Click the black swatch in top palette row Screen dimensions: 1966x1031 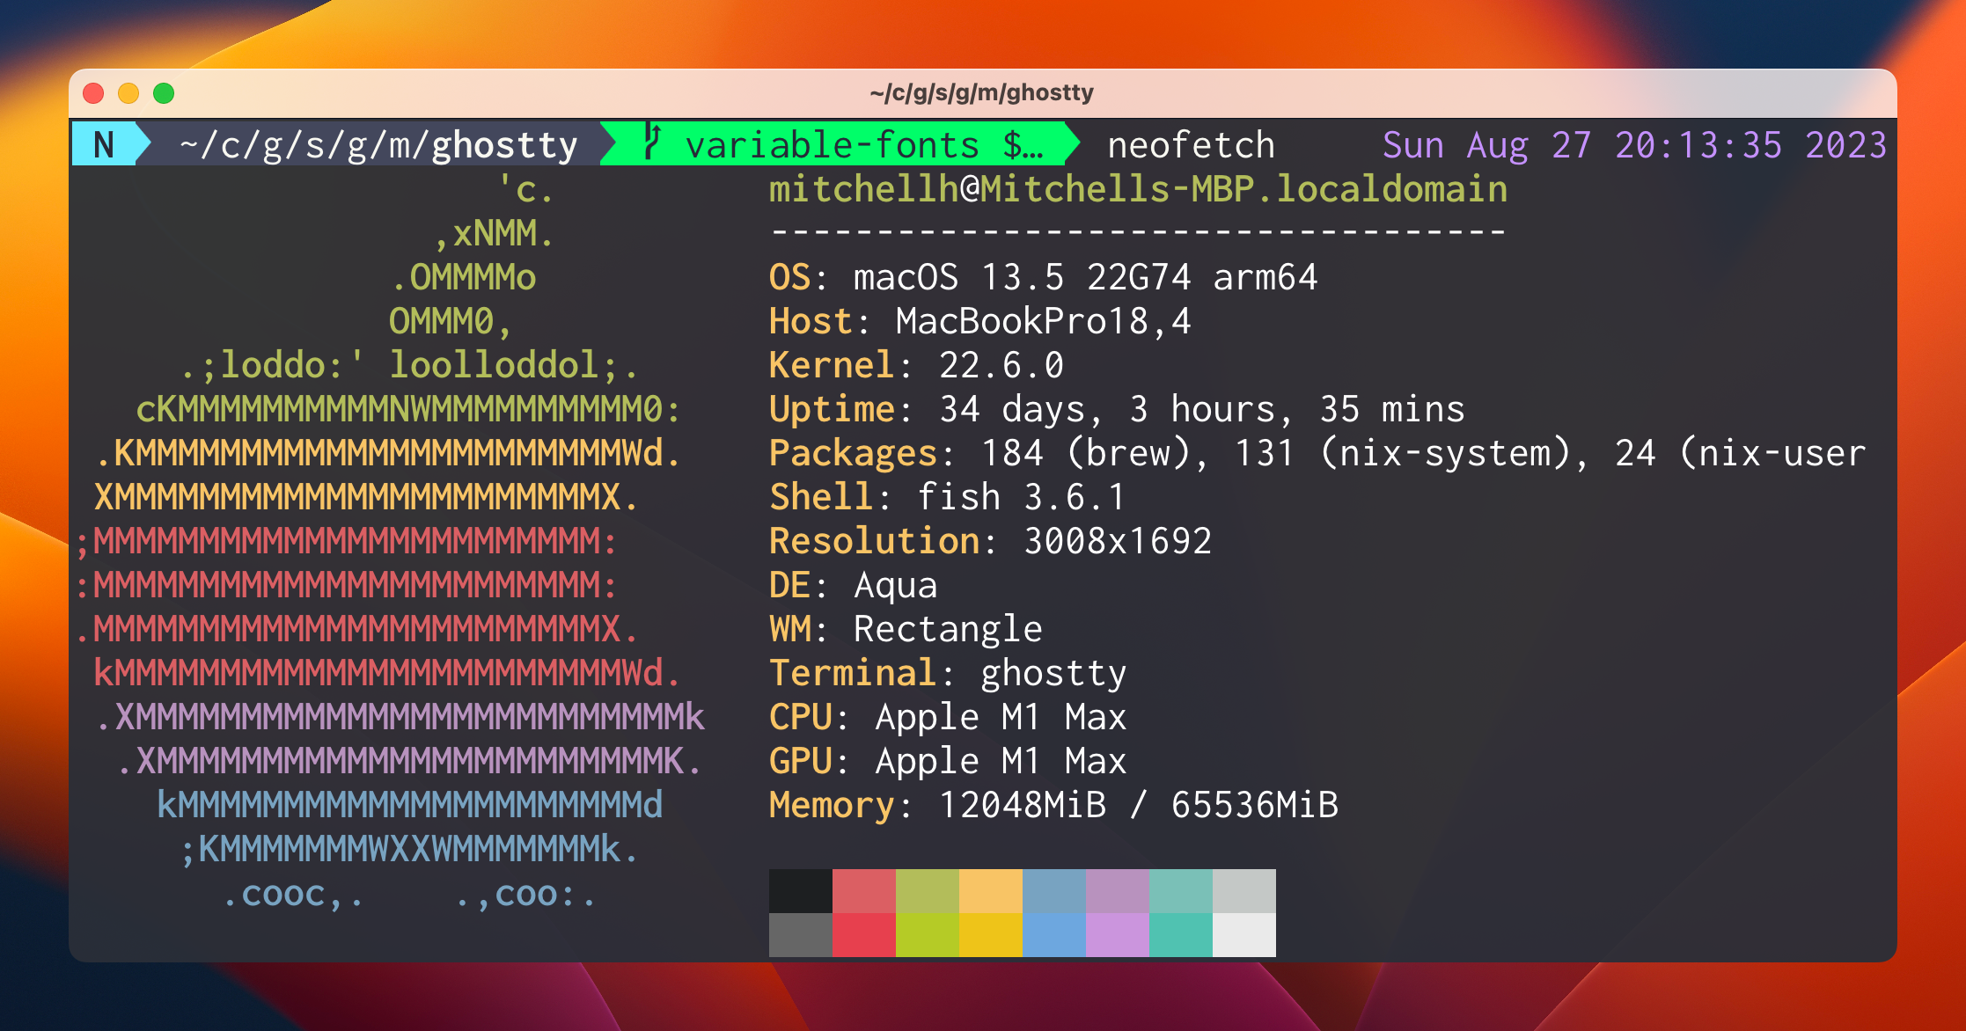801,891
